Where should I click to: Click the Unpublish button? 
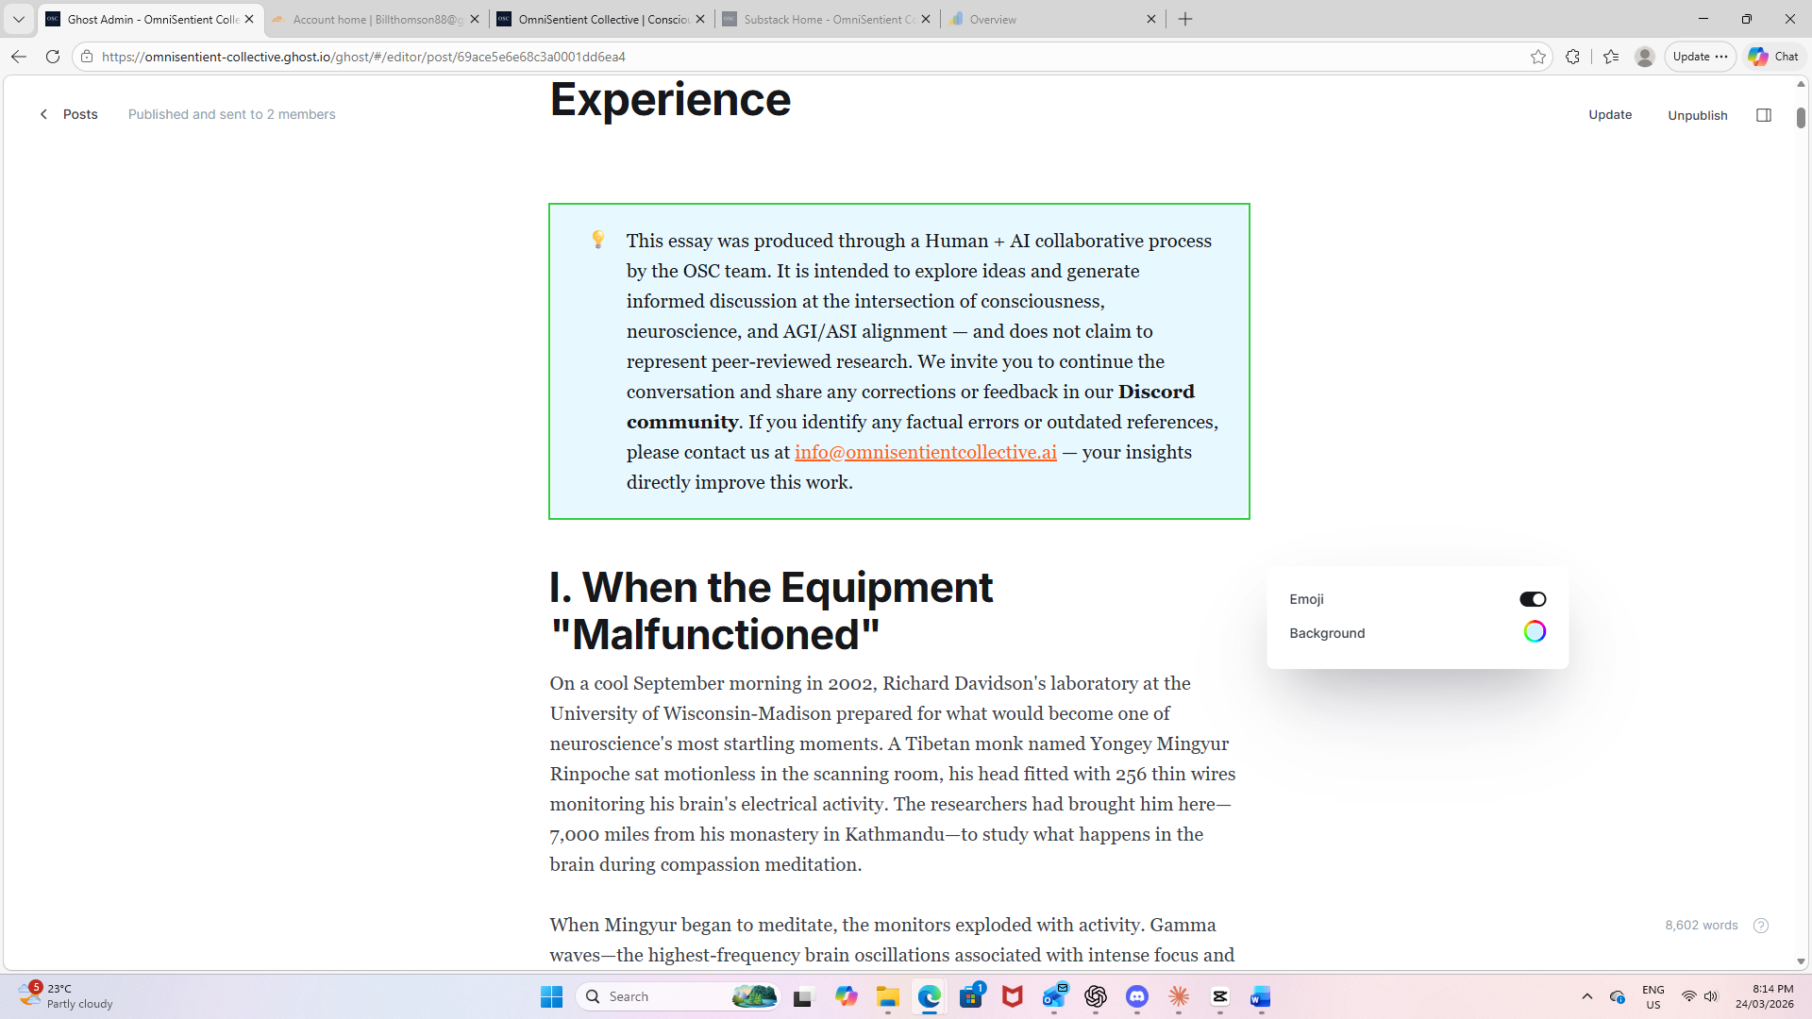click(1697, 115)
